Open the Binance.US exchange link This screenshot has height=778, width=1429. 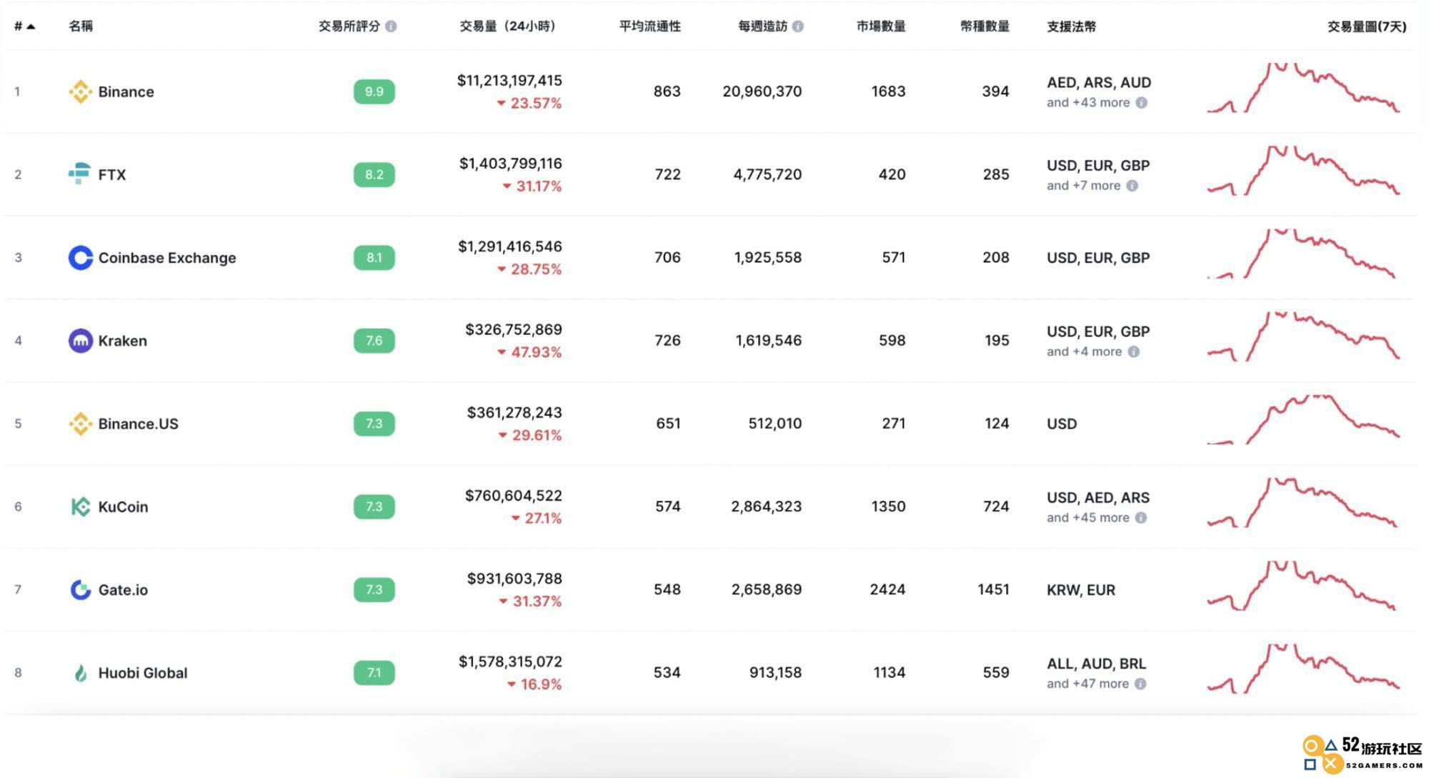point(138,424)
